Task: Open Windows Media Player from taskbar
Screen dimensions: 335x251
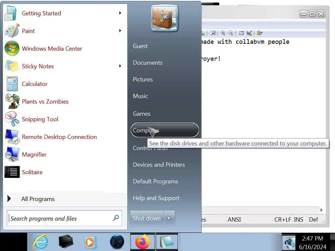Action: point(91,242)
